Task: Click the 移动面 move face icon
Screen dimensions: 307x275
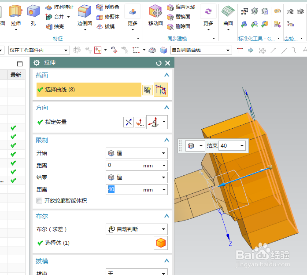Action: point(155,11)
